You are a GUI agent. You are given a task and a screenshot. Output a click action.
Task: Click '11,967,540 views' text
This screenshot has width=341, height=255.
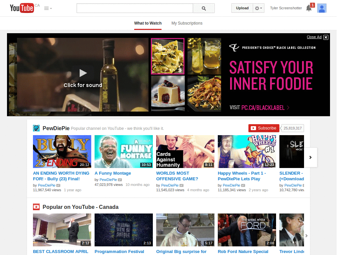47,190
